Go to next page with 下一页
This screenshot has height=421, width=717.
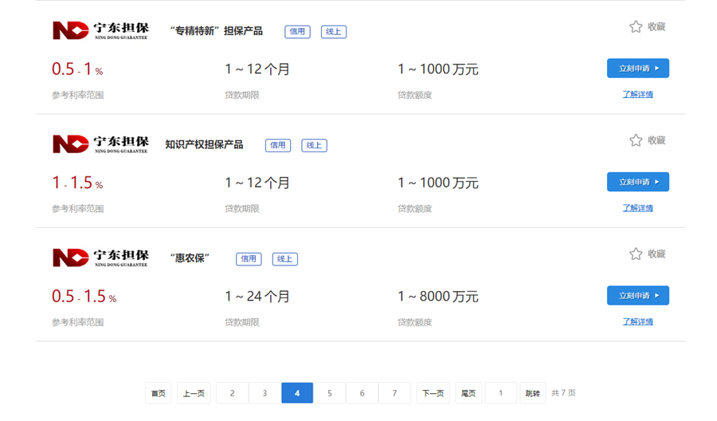click(433, 393)
